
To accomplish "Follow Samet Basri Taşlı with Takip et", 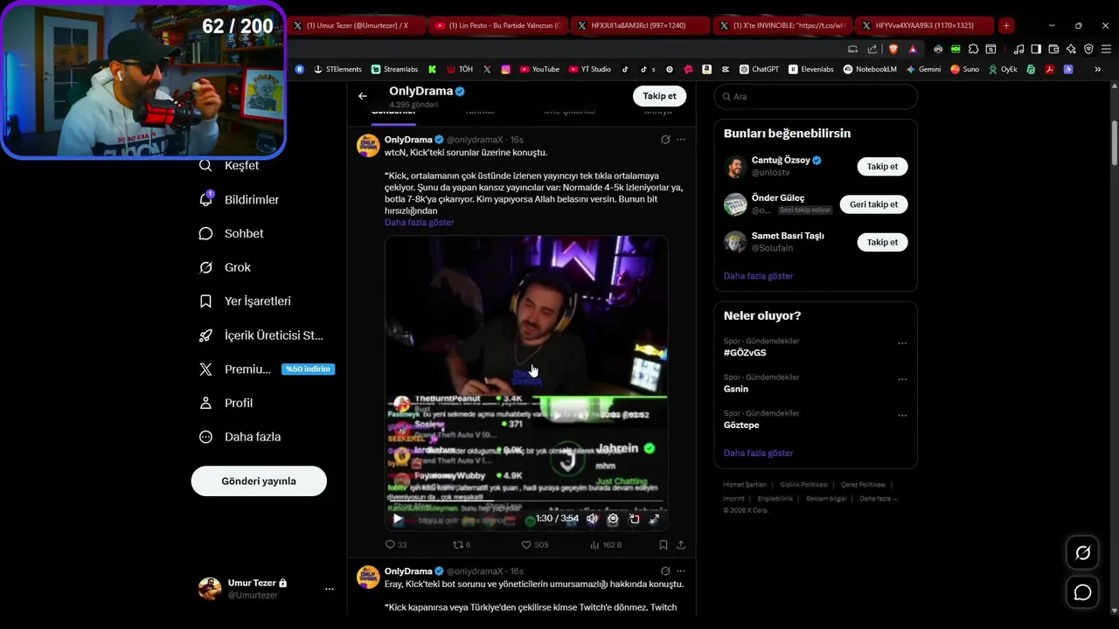I will (x=882, y=242).
